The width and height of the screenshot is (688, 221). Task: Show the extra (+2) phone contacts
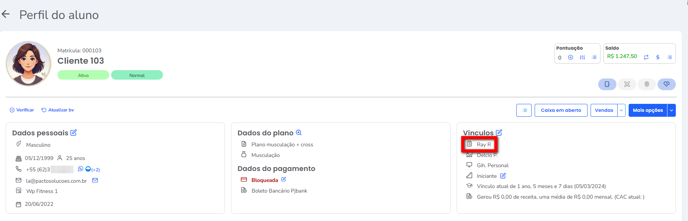[x=95, y=170]
